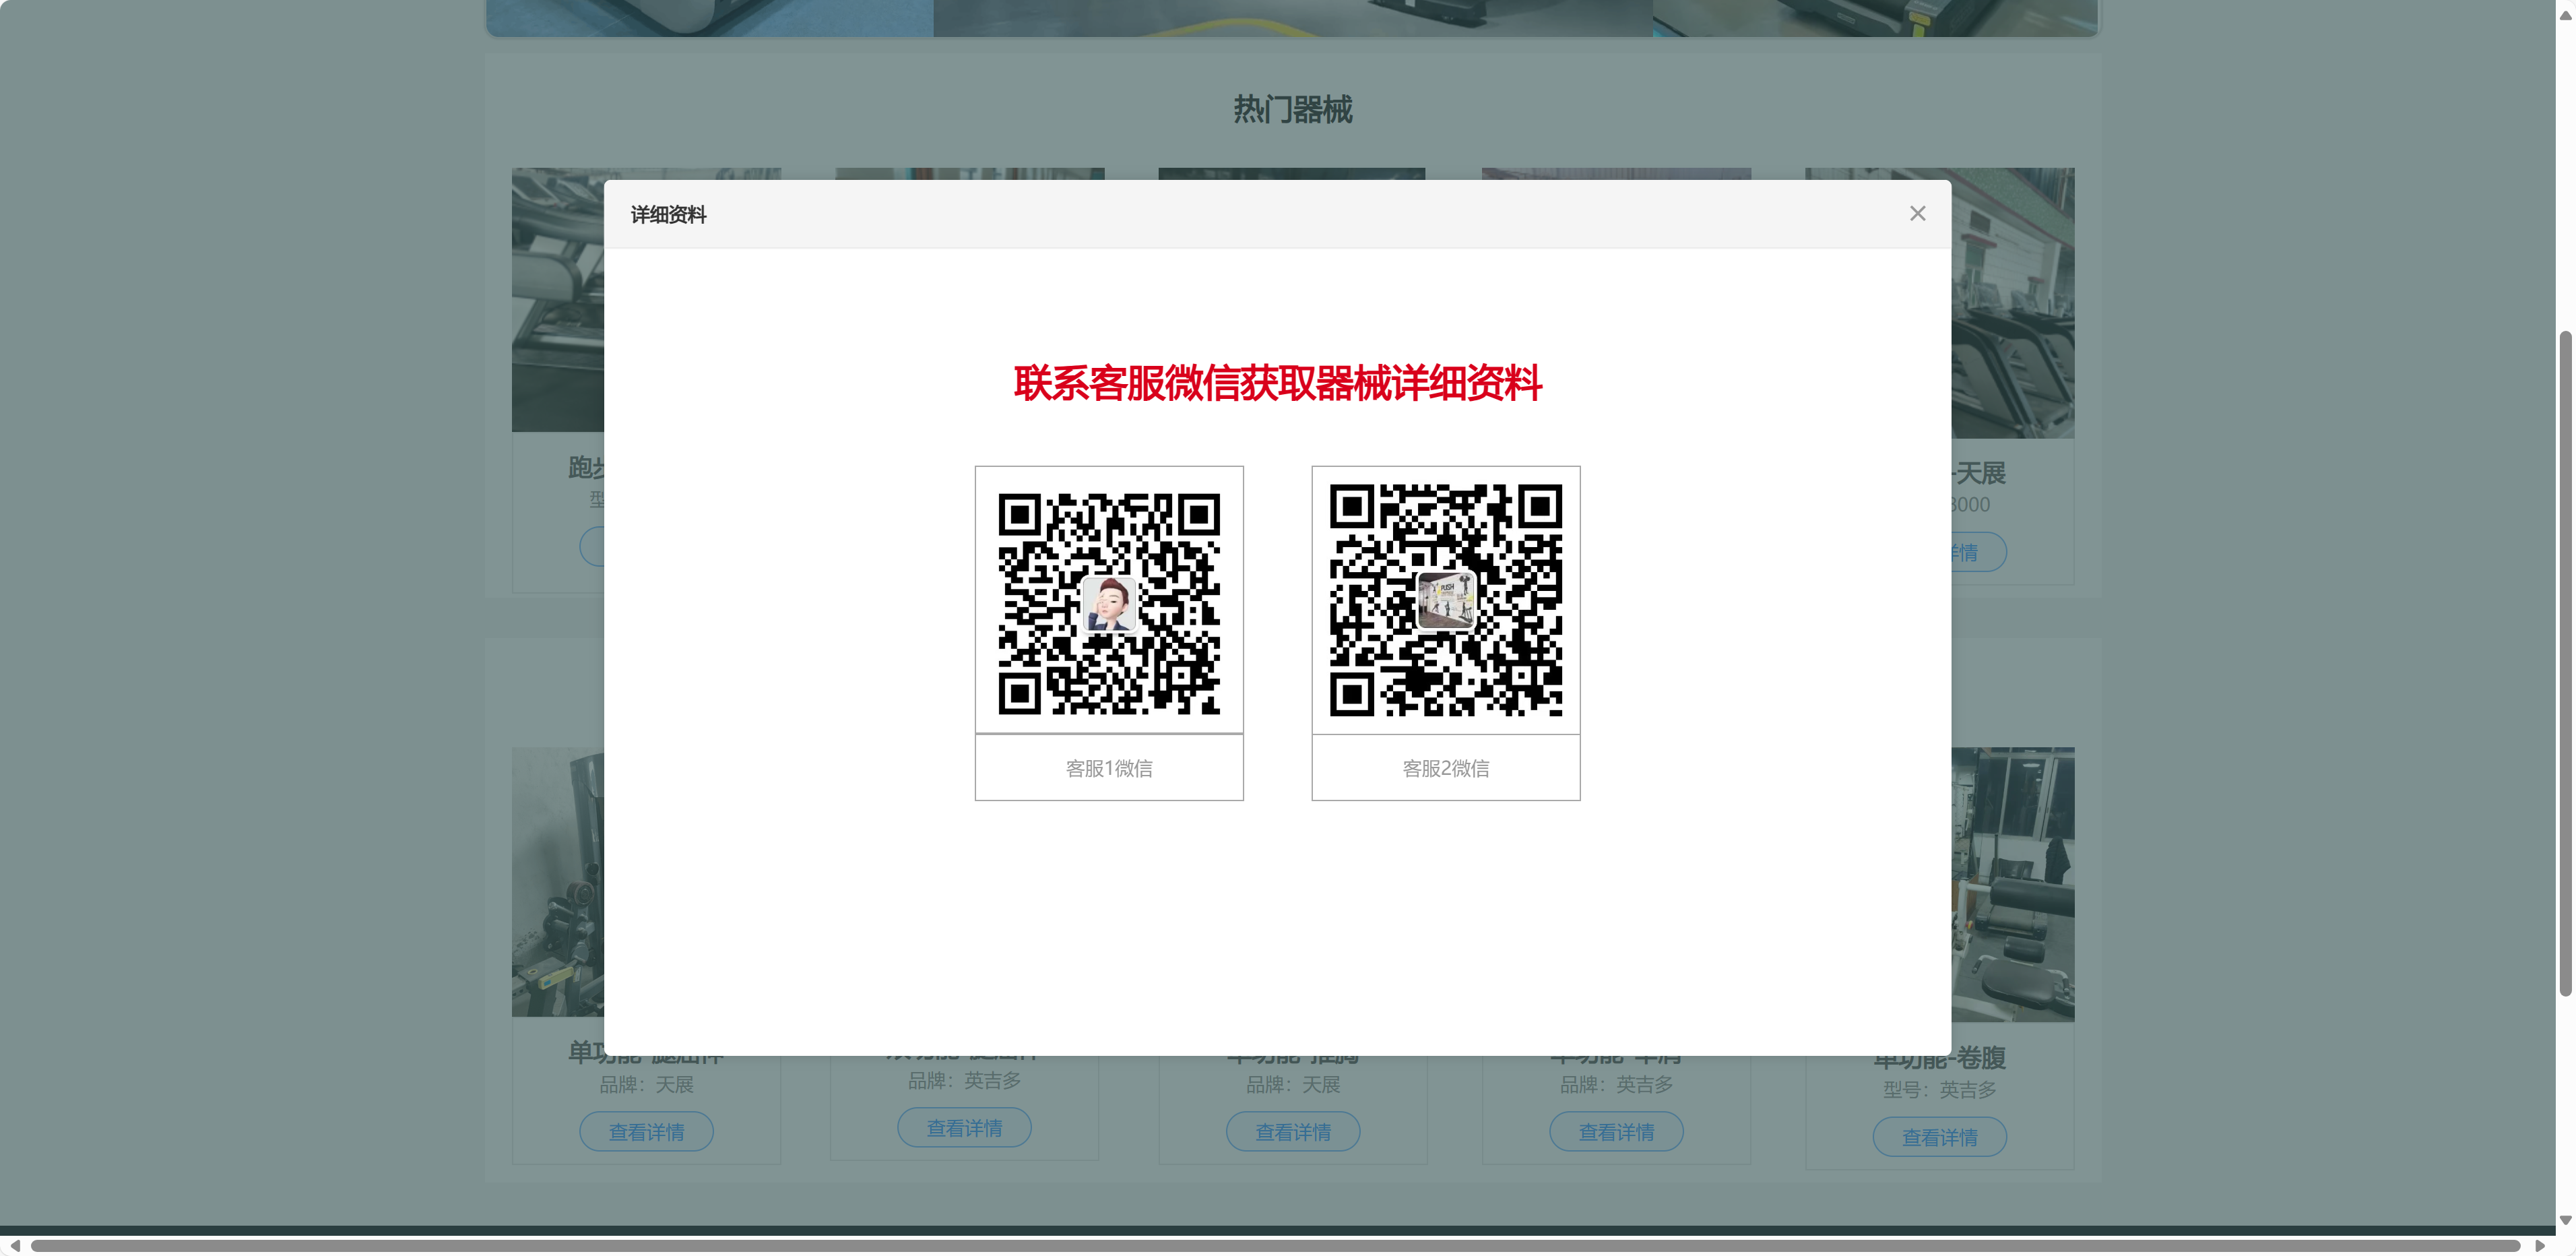The width and height of the screenshot is (2576, 1256).
Task: Select the 客服2微信 caption
Action: 1446,768
